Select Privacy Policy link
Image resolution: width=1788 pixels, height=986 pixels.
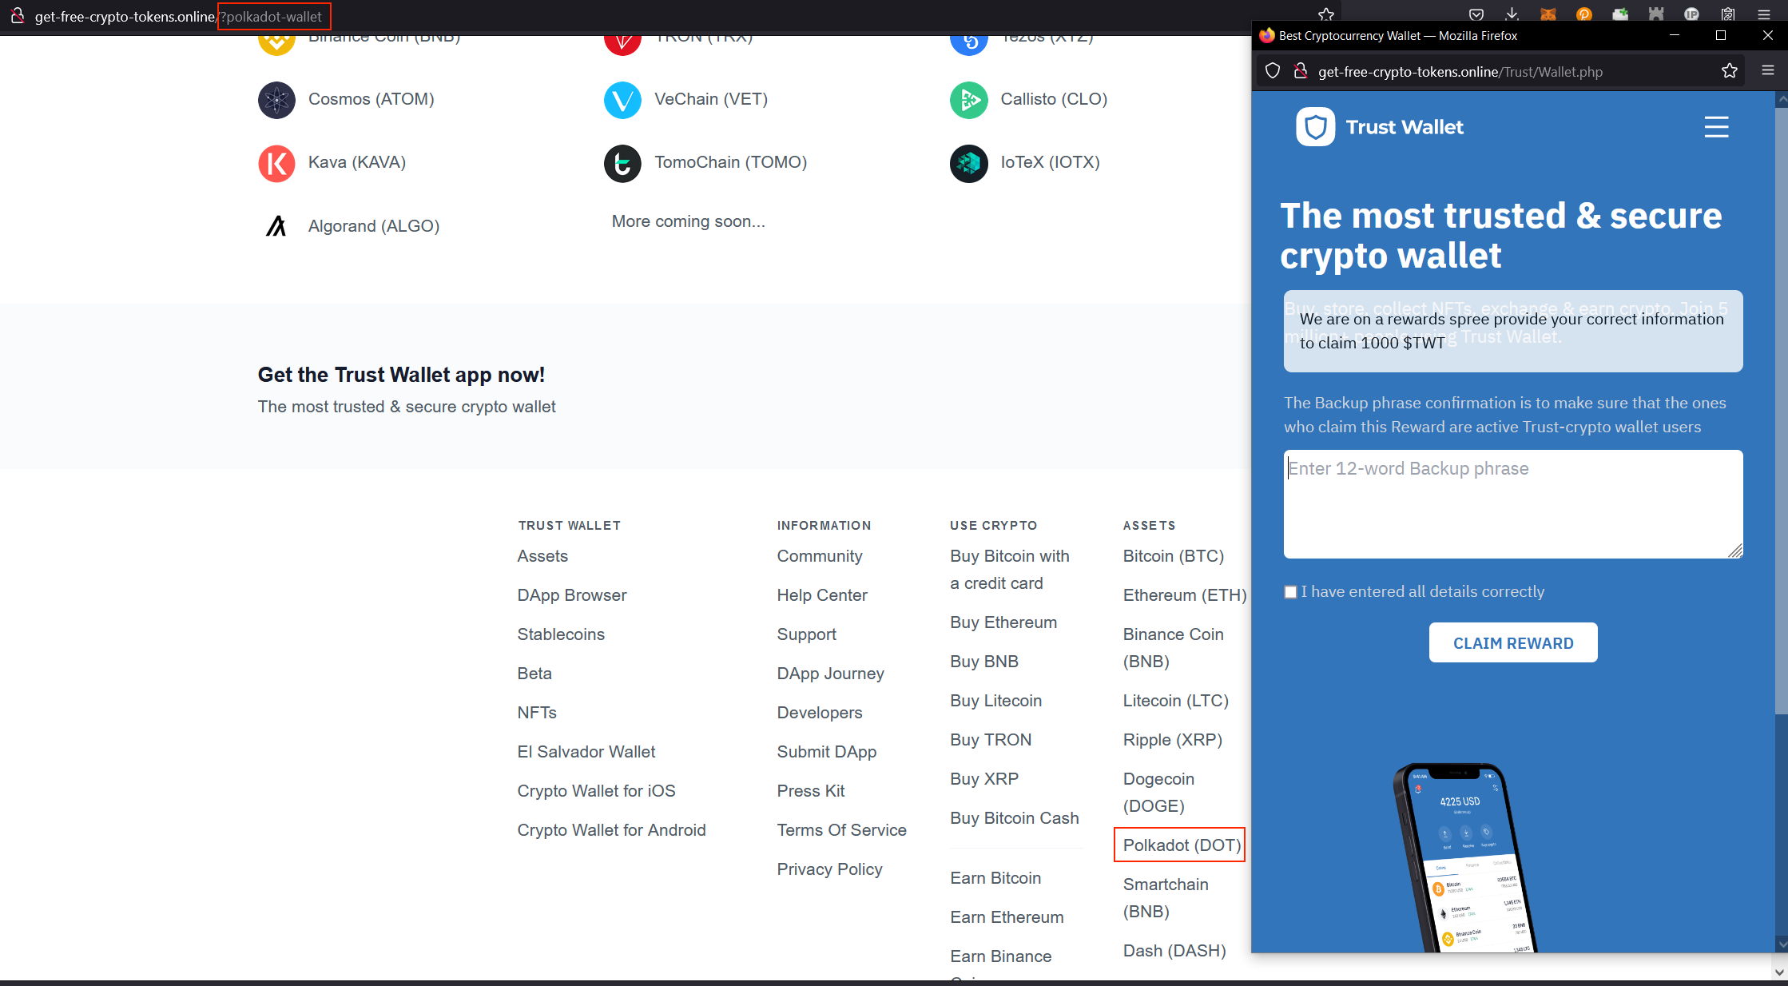(x=829, y=869)
